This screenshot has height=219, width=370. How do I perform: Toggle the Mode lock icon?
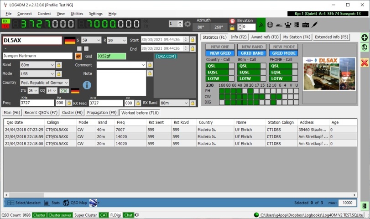[58, 74]
